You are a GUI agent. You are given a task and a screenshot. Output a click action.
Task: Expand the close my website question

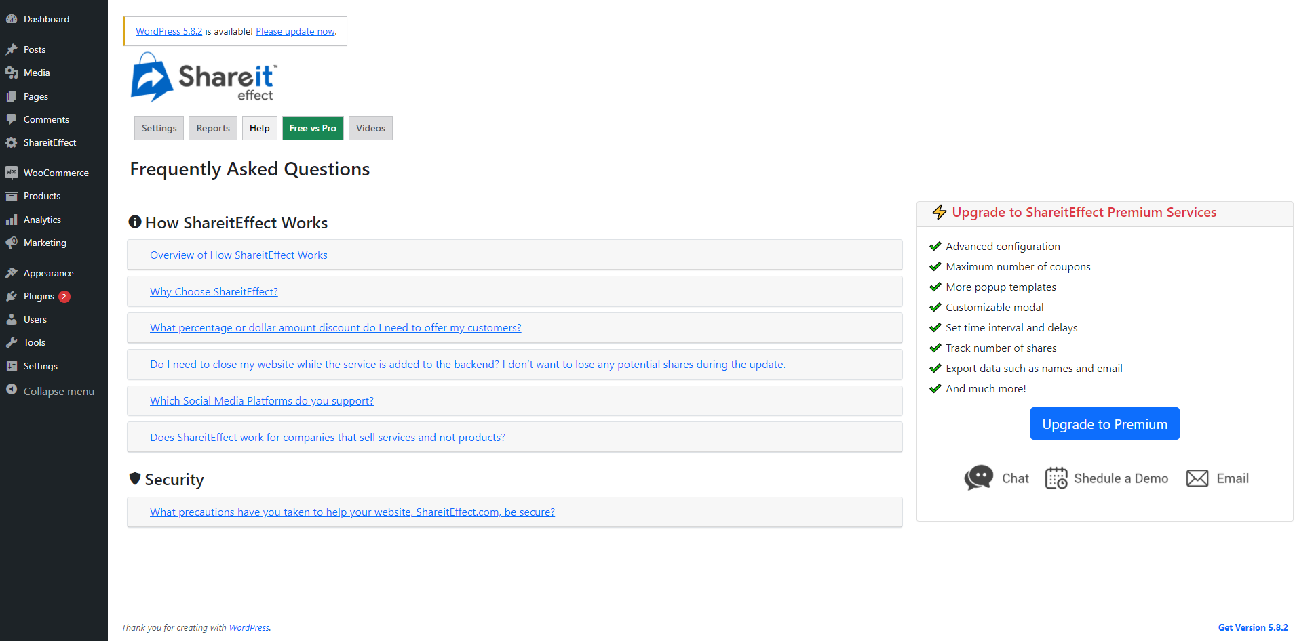coord(467,364)
